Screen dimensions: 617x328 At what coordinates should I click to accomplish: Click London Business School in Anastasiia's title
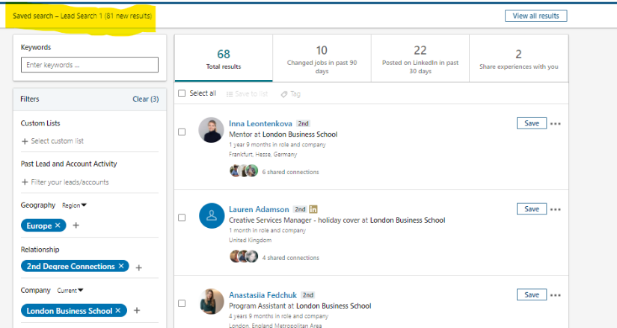[334, 306]
